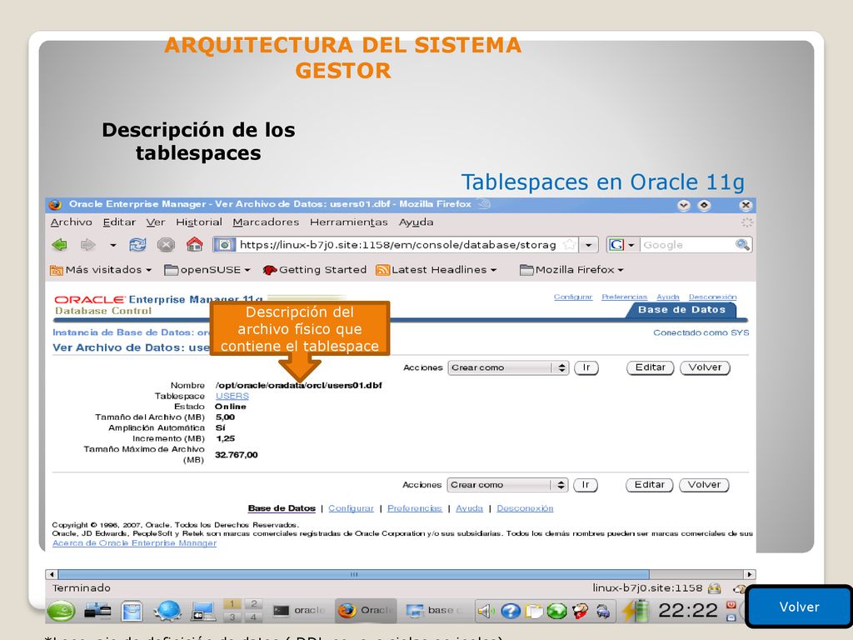This screenshot has width=853, height=640.
Task: Click the horizontal scrollbar thumb
Action: pyautogui.click(x=353, y=574)
